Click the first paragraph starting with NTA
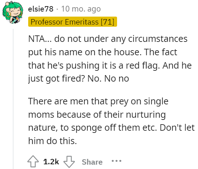Image resolution: width=198 pixels, height=169 pixels. (110, 59)
